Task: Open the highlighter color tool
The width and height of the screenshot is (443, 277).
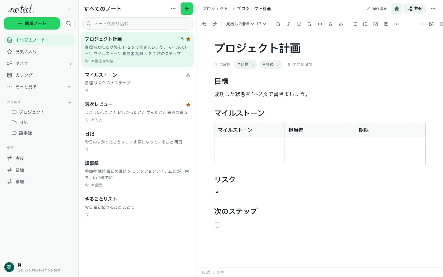Action: pos(341,24)
